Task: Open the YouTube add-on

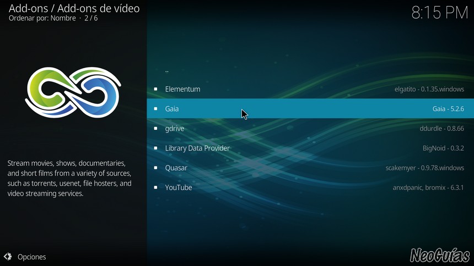Action: [310, 187]
